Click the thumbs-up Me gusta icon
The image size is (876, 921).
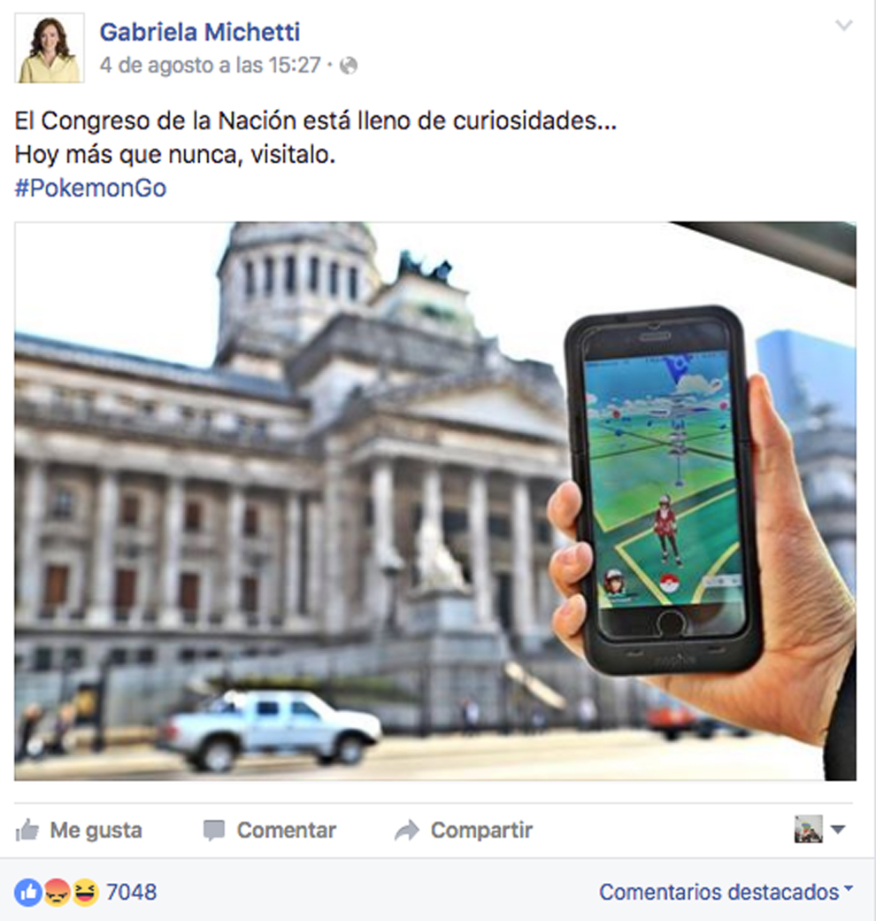[27, 830]
